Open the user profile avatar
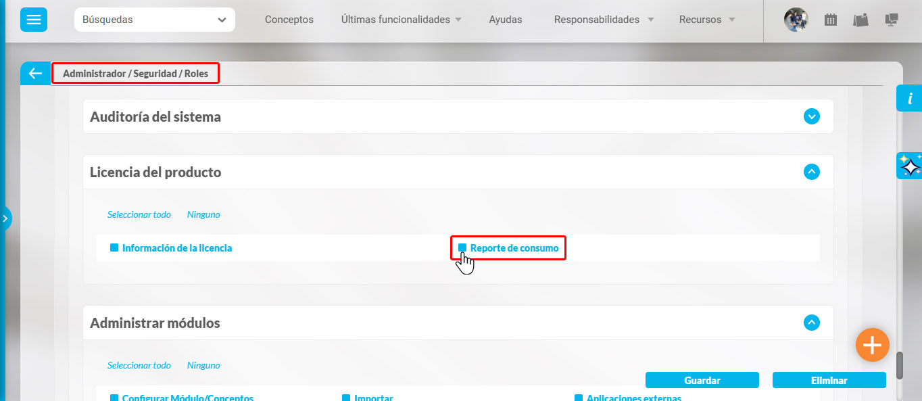The height and width of the screenshot is (401, 922). pyautogui.click(x=796, y=20)
